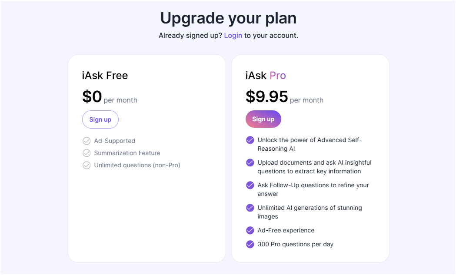Click the $9.95 per month price
Screen dimensions: 456x275
coord(267,96)
